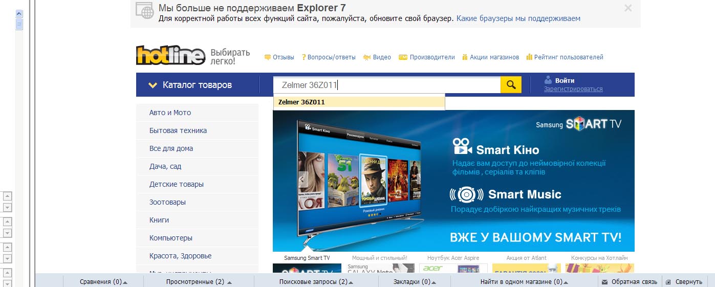The height and width of the screenshot is (287, 715).
Task: Expand the Закладки (0) bottom panel
Action: (415, 282)
